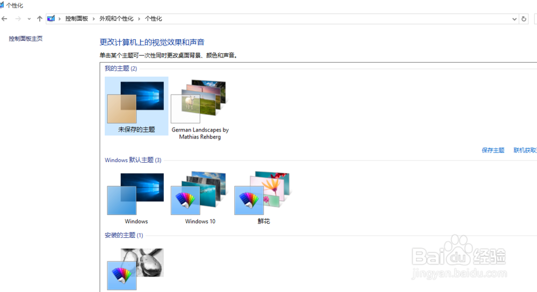Open address bar history dropdown

point(514,19)
